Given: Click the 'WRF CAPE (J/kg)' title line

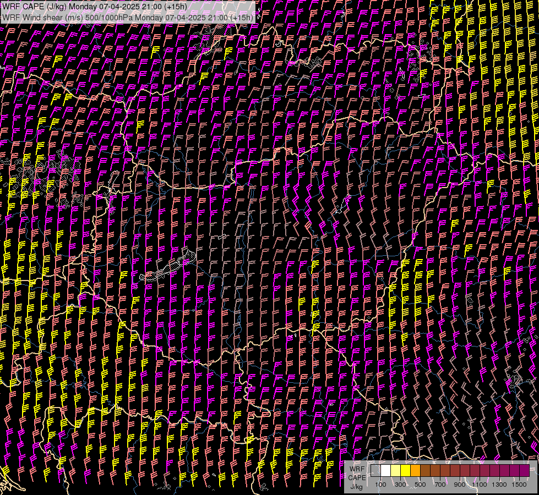Looking at the screenshot, I should [x=95, y=7].
